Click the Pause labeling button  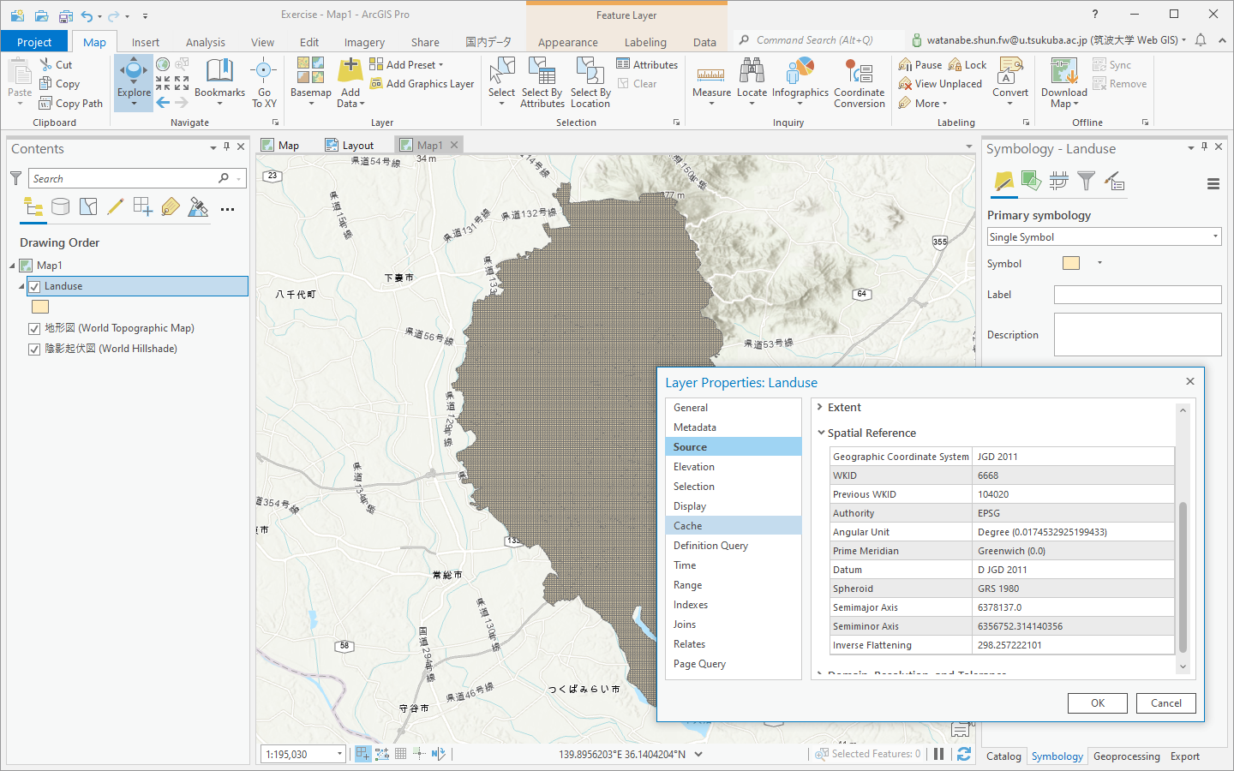click(x=920, y=65)
